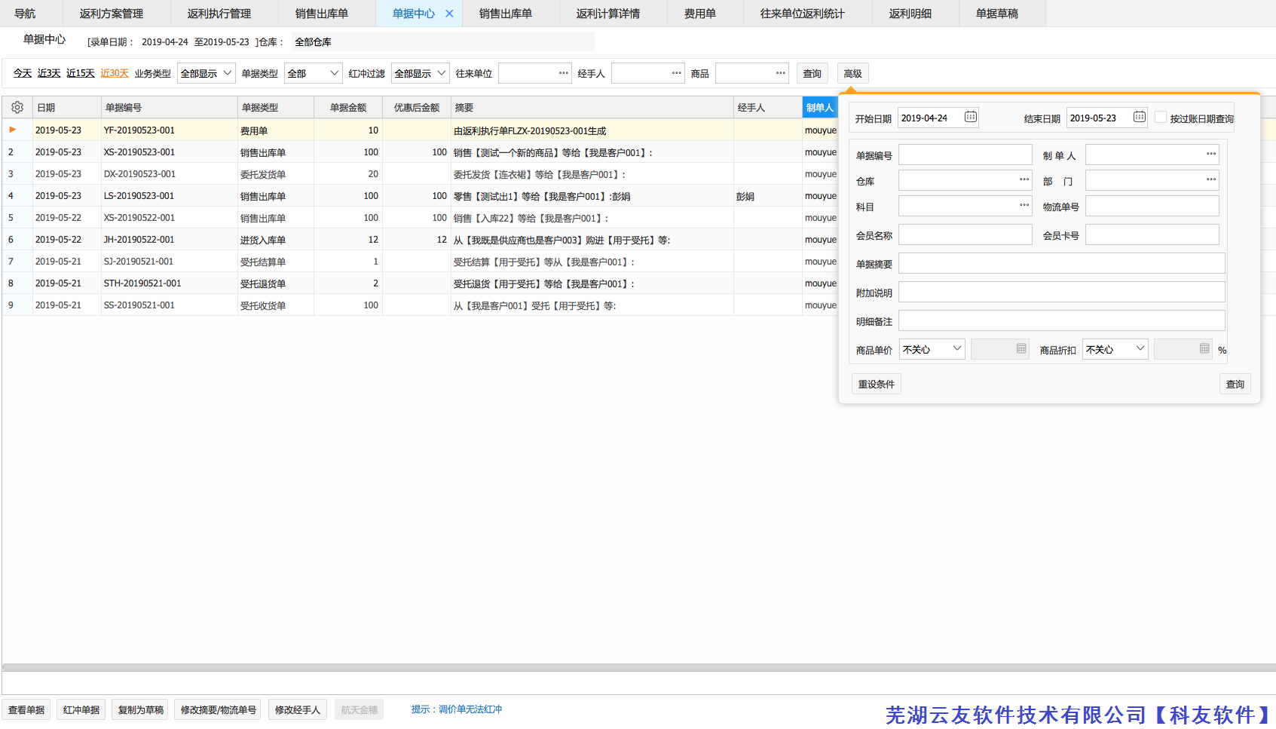The image size is (1276, 729).
Task: Filter by 今天 link
Action: pyautogui.click(x=23, y=73)
